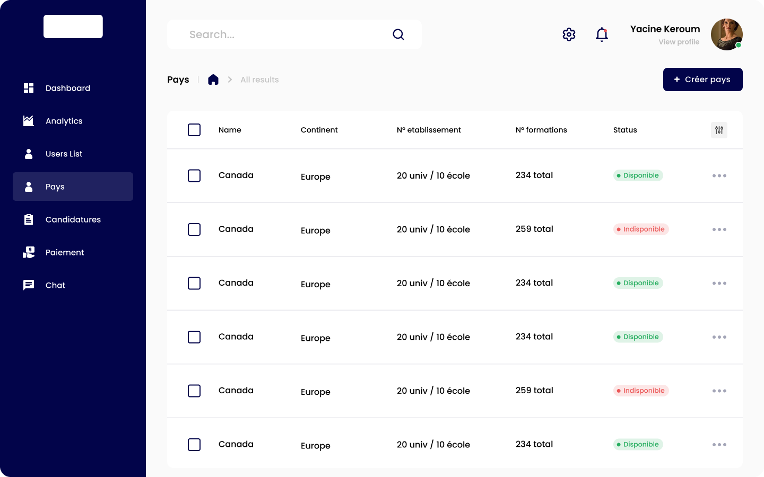
Task: Select the last Canada row checkbox
Action: [x=194, y=445]
